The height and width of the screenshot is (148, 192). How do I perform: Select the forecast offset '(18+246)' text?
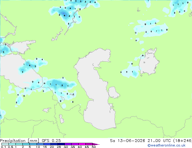coord(183,141)
